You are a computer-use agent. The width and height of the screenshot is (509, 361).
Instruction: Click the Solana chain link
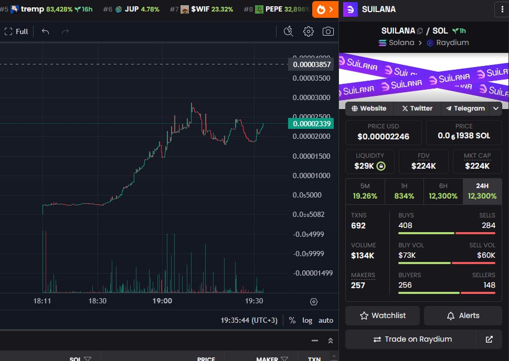point(396,42)
